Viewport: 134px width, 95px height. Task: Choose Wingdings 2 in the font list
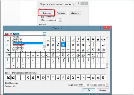28,45
